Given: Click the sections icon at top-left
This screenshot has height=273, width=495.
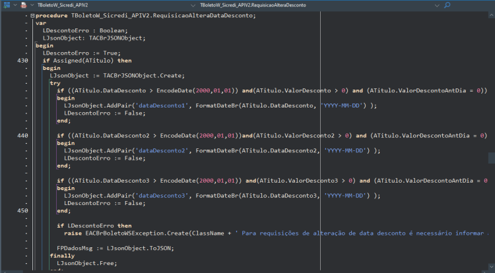Looking at the screenshot, I should coord(7,5).
